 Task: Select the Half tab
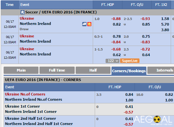pyautogui.click(x=93, y=70)
